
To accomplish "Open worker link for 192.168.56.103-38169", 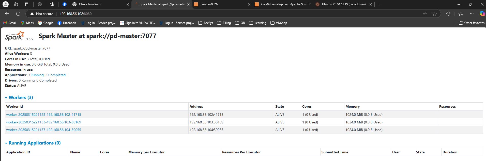I will (44, 122).
